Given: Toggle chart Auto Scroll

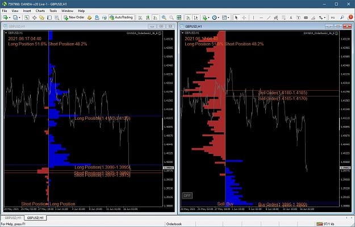Looking at the screenshot, I should pyautogui.click(x=188, y=18).
